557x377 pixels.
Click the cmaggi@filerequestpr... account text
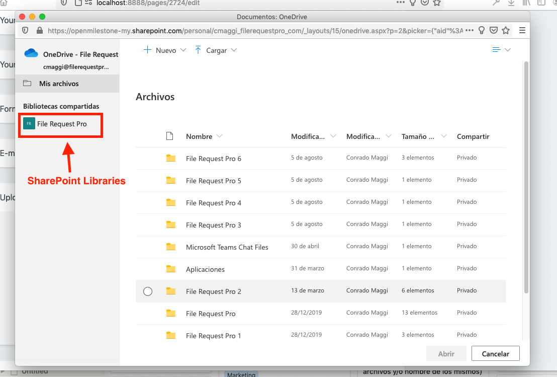[x=76, y=67]
